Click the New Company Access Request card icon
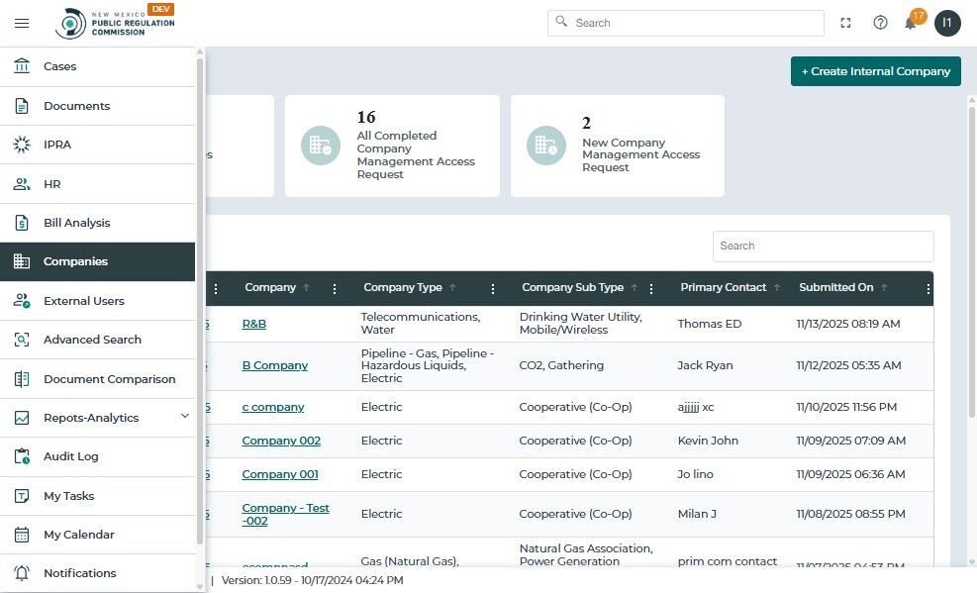The height and width of the screenshot is (593, 977). point(545,146)
